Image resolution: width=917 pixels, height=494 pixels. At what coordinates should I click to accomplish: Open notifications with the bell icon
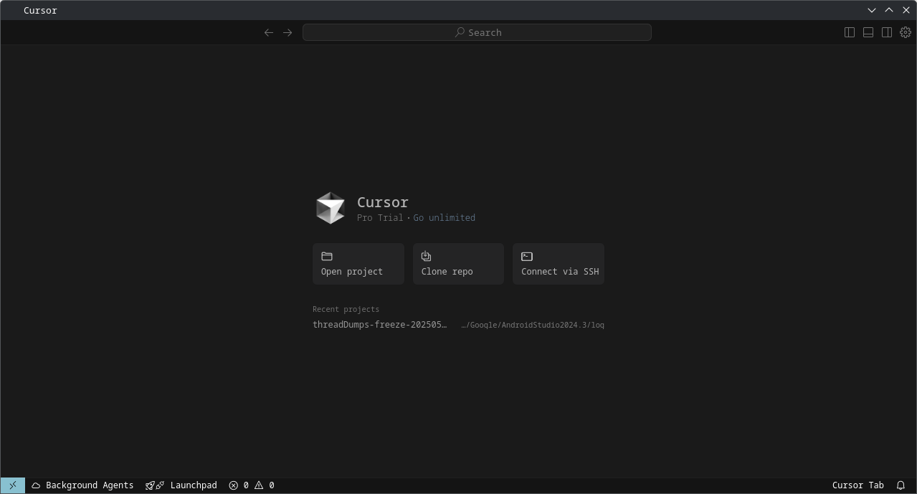(901, 485)
